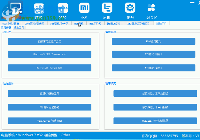Viewport: 200px width, 140px height.
Task: Click MiFlash 运行报错修复
Action: coord(155,121)
